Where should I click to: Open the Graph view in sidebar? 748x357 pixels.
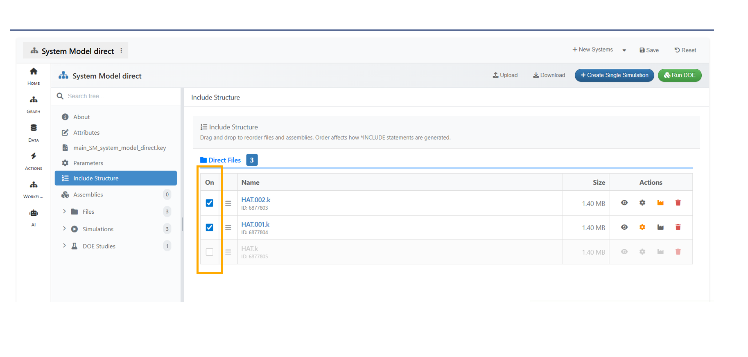pos(34,100)
